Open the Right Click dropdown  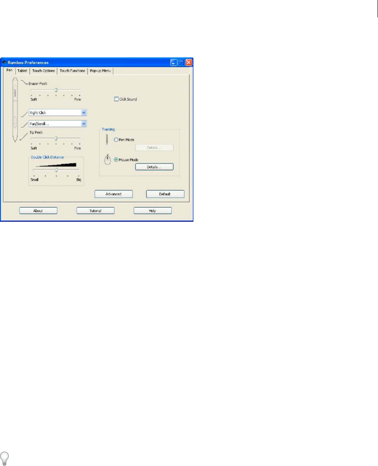[x=58, y=113]
